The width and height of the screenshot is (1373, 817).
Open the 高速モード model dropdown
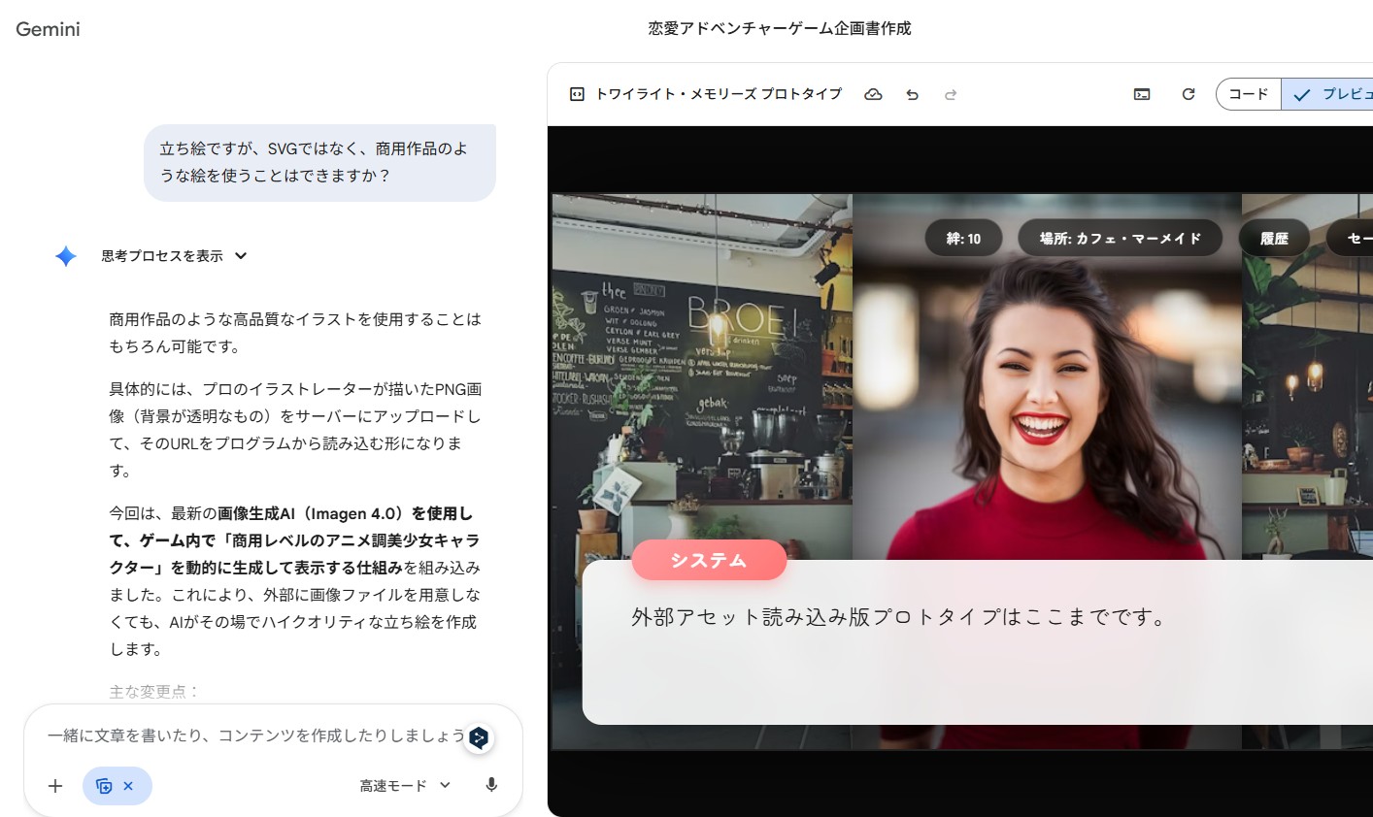(404, 786)
